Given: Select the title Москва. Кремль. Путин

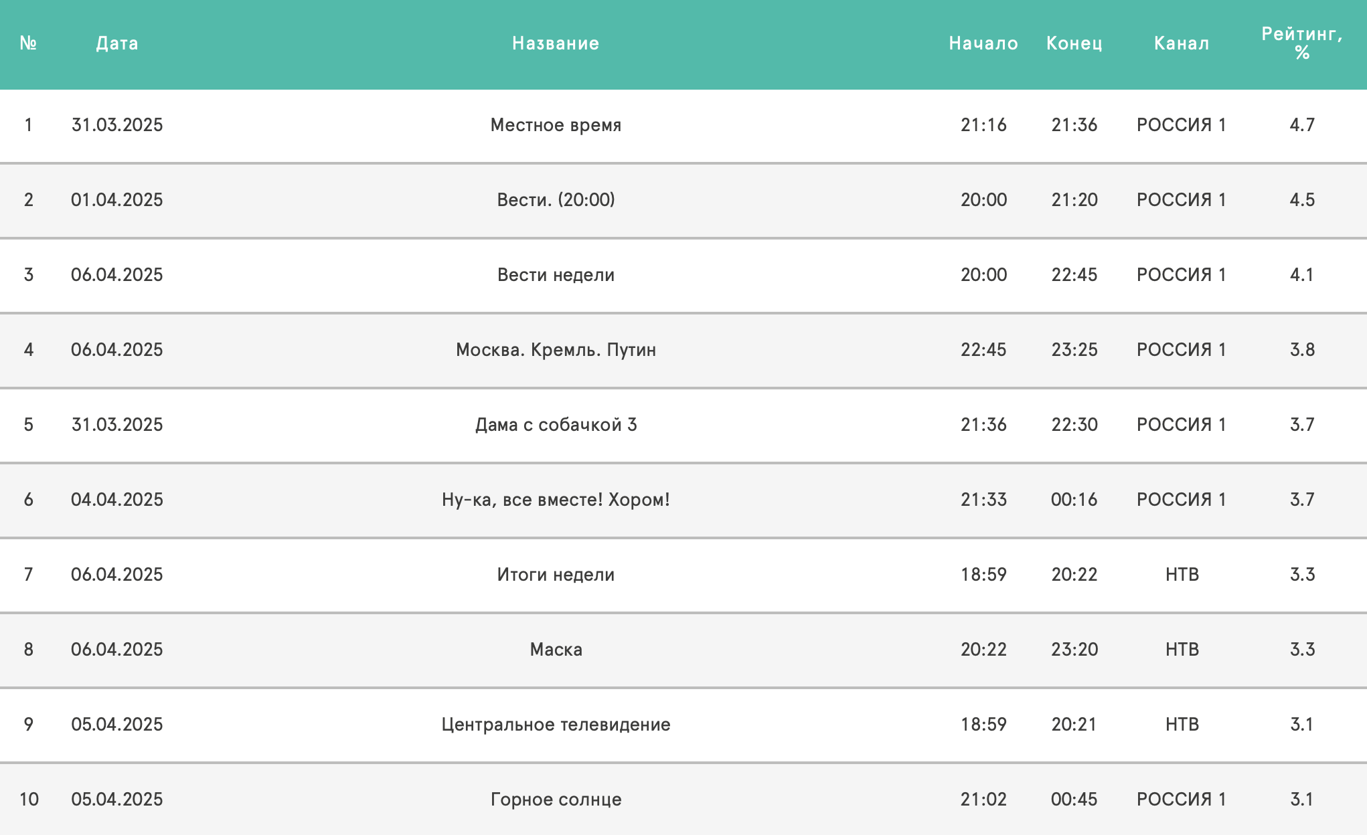Looking at the screenshot, I should click(556, 350).
